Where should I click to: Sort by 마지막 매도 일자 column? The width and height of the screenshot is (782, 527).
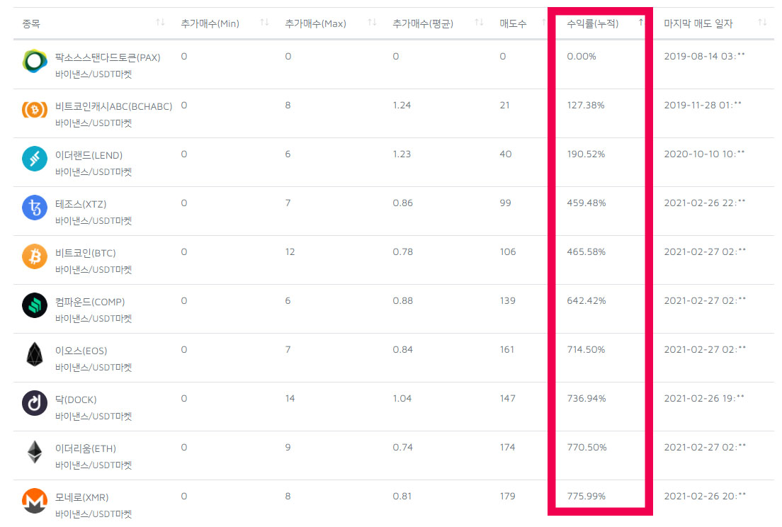pyautogui.click(x=698, y=23)
